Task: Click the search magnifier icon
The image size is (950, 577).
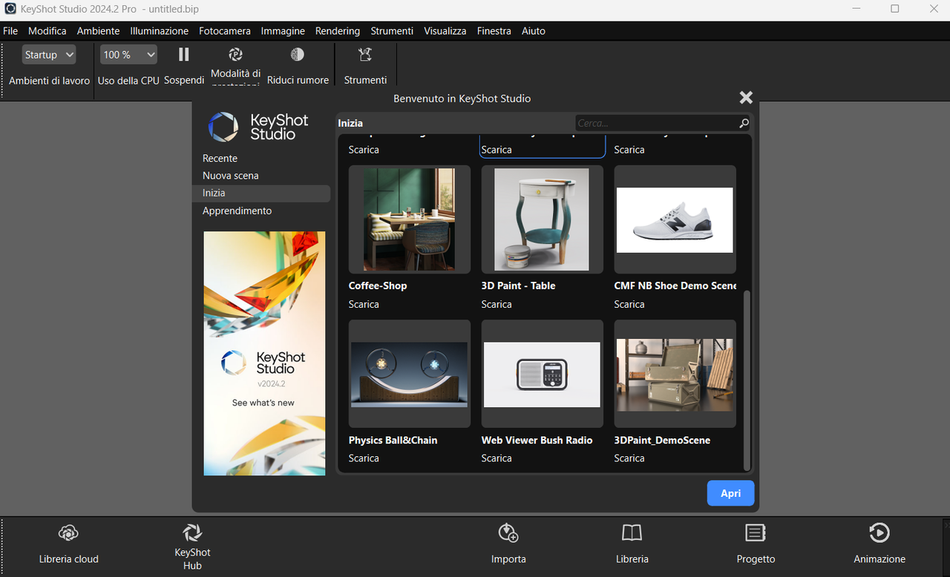Action: click(744, 123)
